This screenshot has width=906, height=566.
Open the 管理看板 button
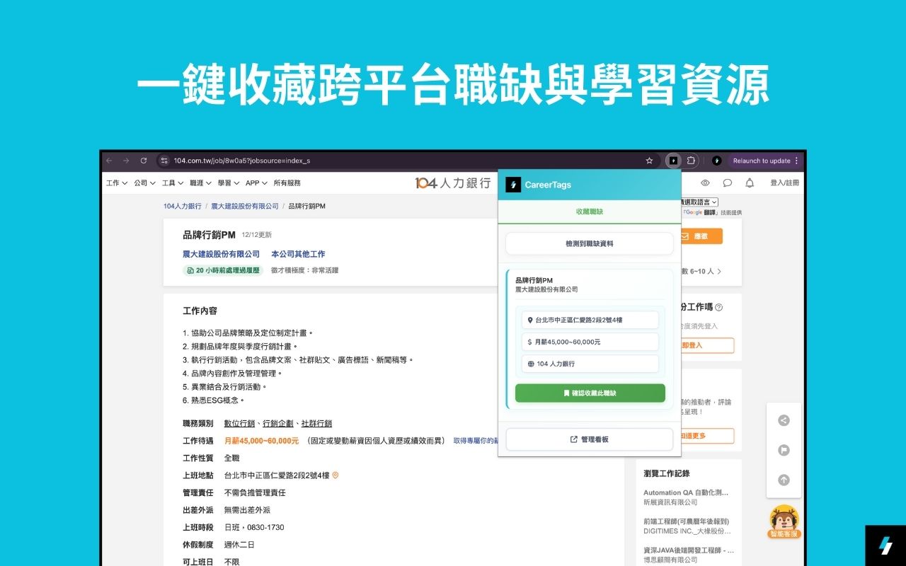tap(589, 439)
